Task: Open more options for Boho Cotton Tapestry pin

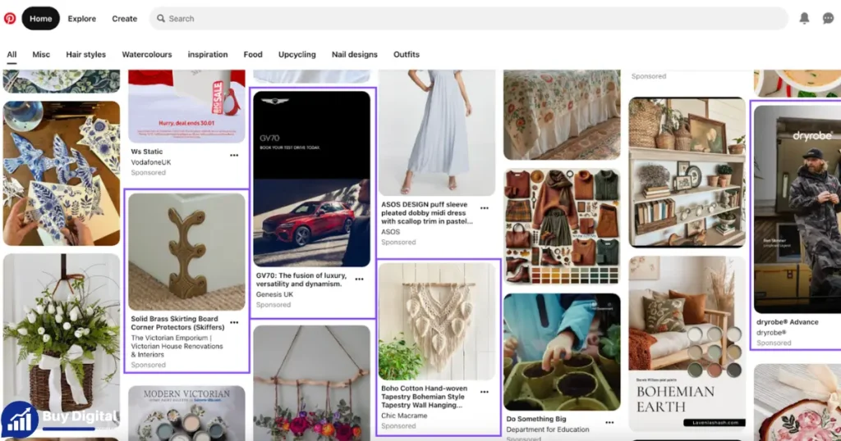Action: [x=485, y=392]
